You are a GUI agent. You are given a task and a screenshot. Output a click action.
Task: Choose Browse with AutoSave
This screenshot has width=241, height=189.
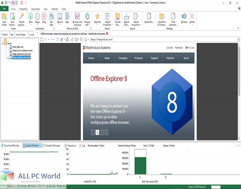pos(77,19)
